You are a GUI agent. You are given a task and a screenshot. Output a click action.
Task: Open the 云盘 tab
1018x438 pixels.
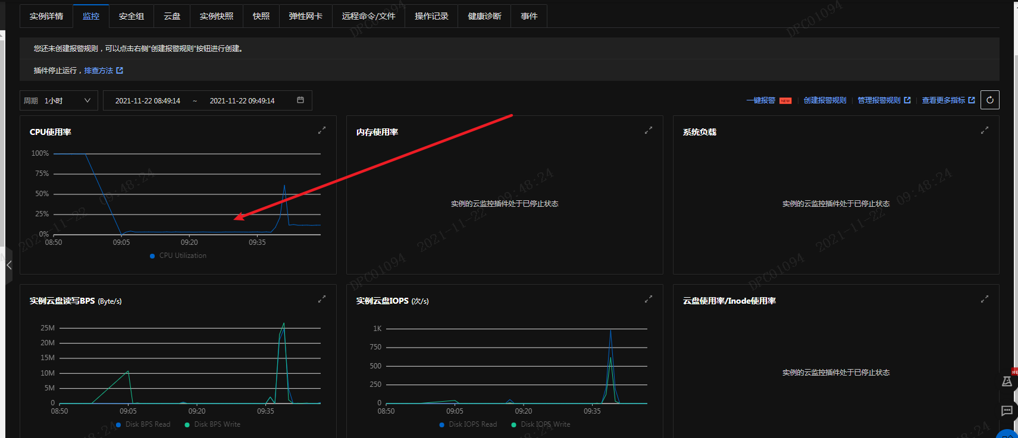coord(172,16)
